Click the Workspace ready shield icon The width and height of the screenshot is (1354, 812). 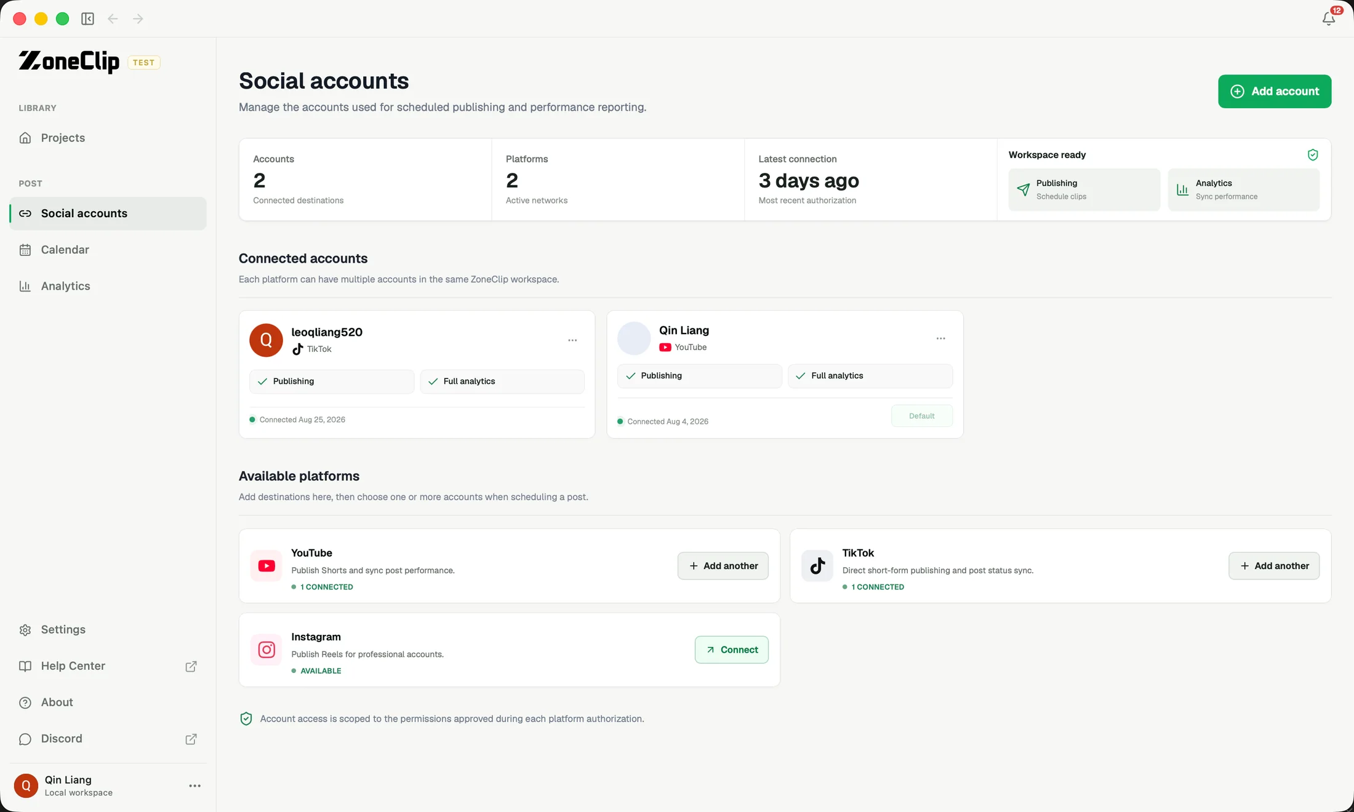click(x=1313, y=155)
